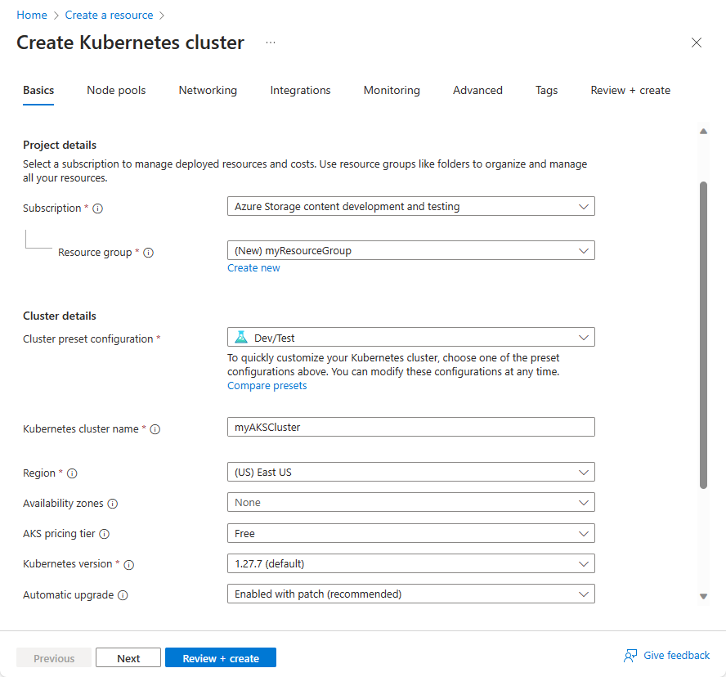Click info icon next to Kubernetes cluster name
Screen dimensions: 726x677
point(155,429)
